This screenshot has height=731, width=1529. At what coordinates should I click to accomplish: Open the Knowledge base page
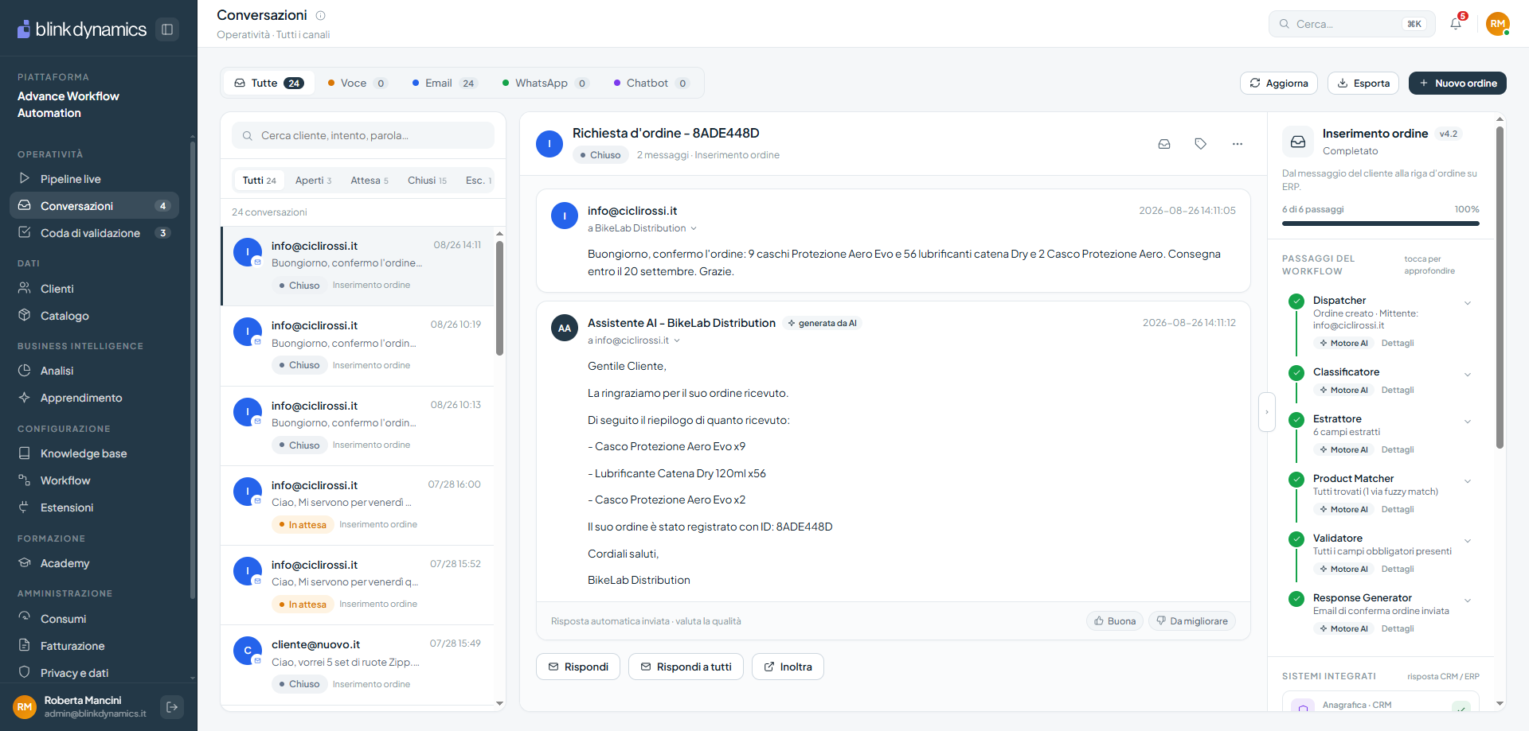[x=94, y=453]
